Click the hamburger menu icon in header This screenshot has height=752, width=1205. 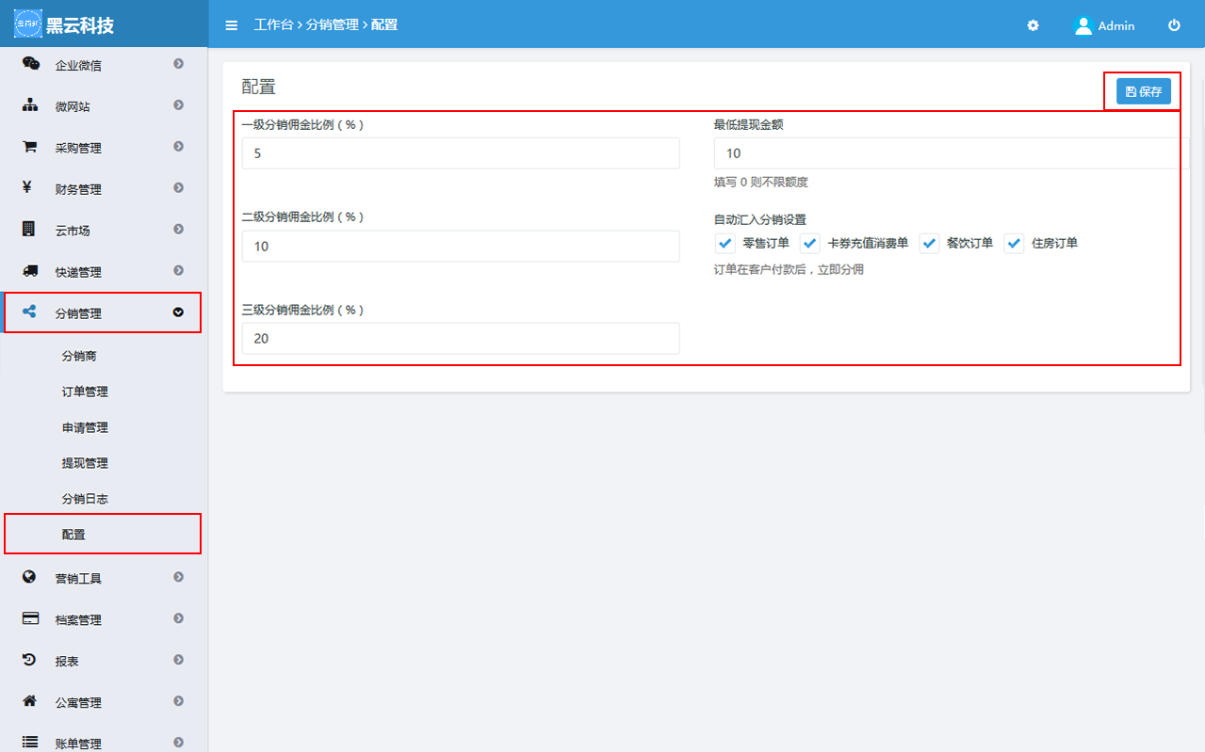pos(232,25)
